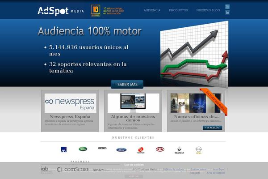268x179 pixels.
Task: Click the Land Rover client logo
Action: pyautogui.click(x=83, y=149)
